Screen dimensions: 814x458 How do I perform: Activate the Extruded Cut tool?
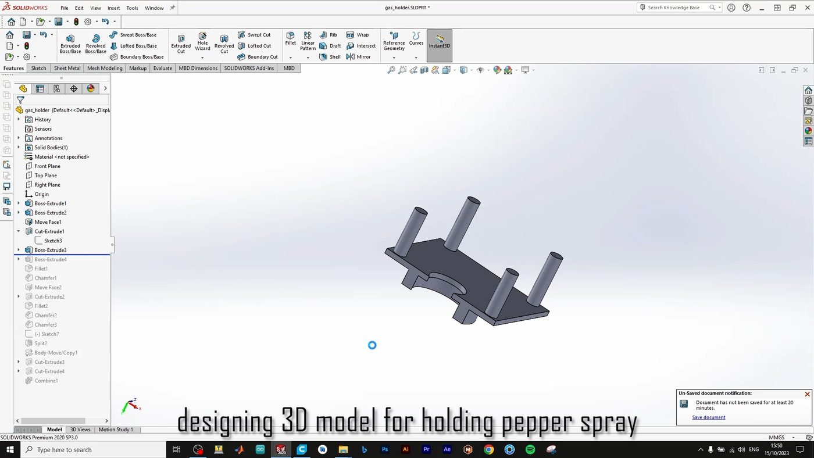[181, 44]
